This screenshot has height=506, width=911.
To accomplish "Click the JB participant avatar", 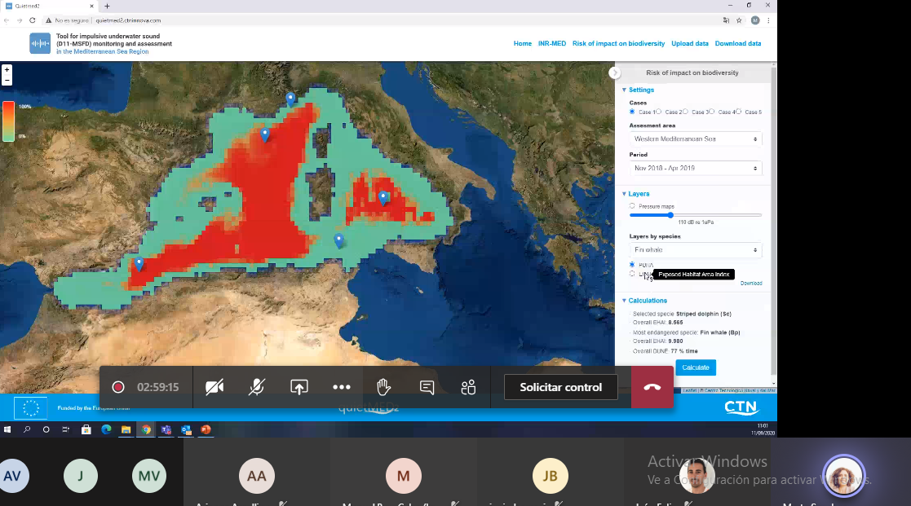I will [551, 476].
